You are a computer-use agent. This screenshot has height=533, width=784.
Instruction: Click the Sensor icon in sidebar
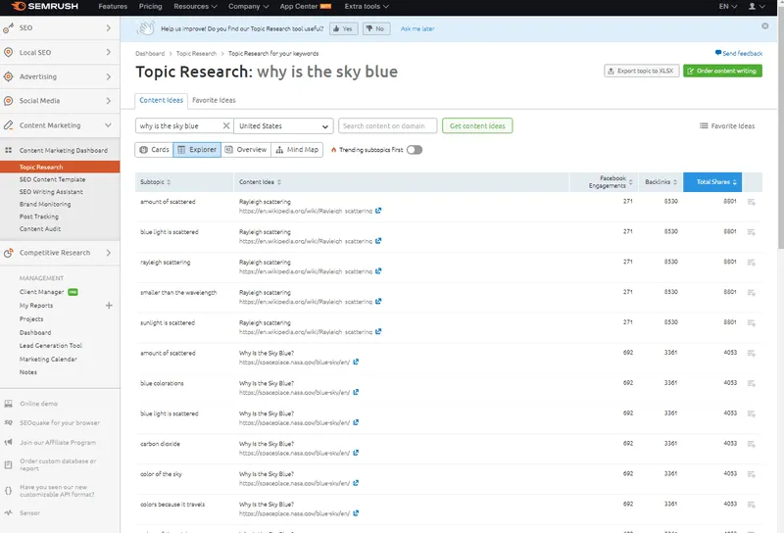tap(9, 512)
